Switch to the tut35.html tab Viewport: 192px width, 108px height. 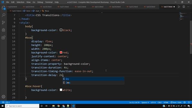click(133, 7)
